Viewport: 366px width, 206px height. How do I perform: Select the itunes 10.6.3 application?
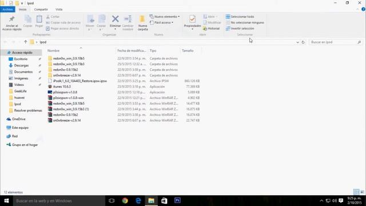[x=62, y=86]
